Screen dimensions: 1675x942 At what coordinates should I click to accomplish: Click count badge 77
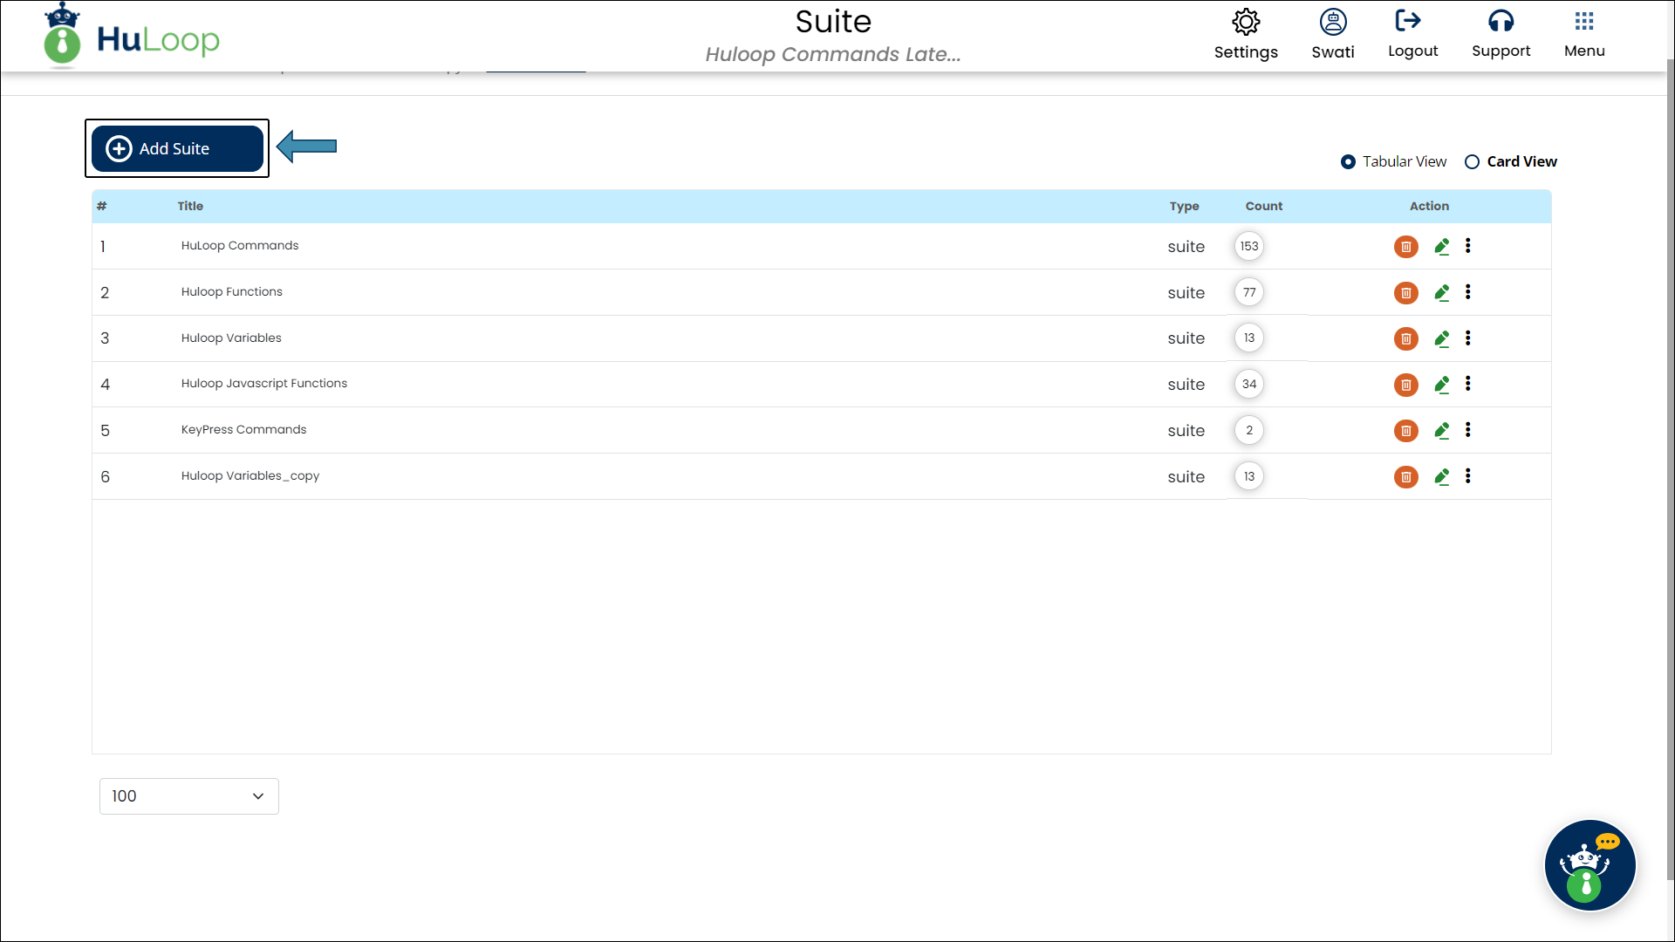coord(1249,293)
